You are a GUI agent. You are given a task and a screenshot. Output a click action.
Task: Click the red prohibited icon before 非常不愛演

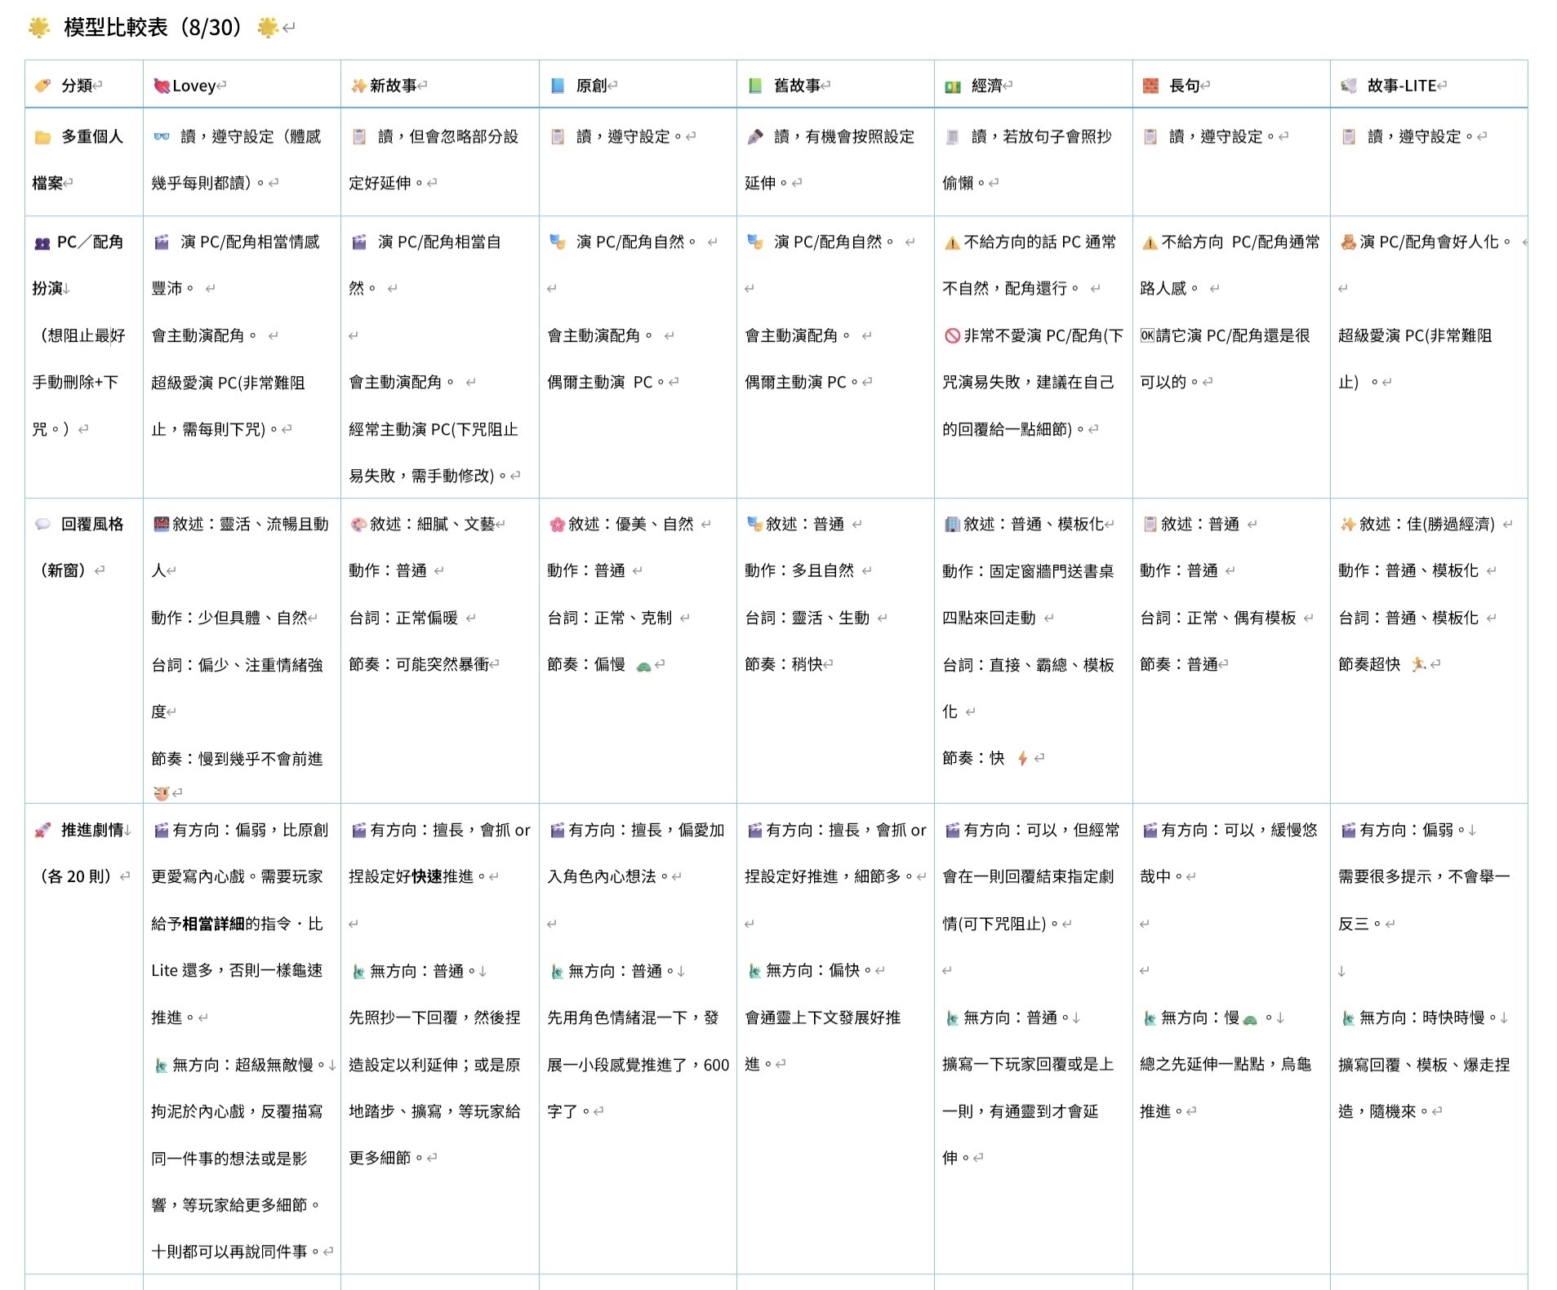pyautogui.click(x=952, y=335)
